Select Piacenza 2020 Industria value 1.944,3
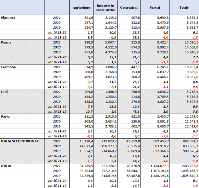Screen dimensions: 199x188 pos(111,23)
